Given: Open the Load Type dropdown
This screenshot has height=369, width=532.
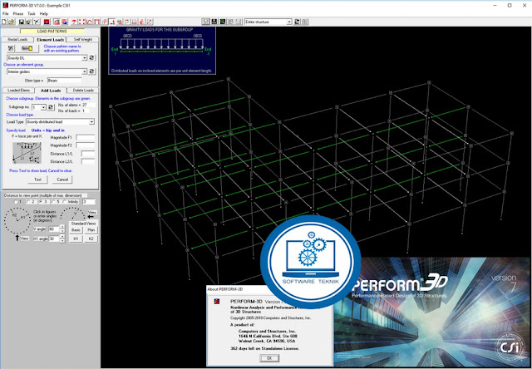Looking at the screenshot, I should [x=91, y=121].
